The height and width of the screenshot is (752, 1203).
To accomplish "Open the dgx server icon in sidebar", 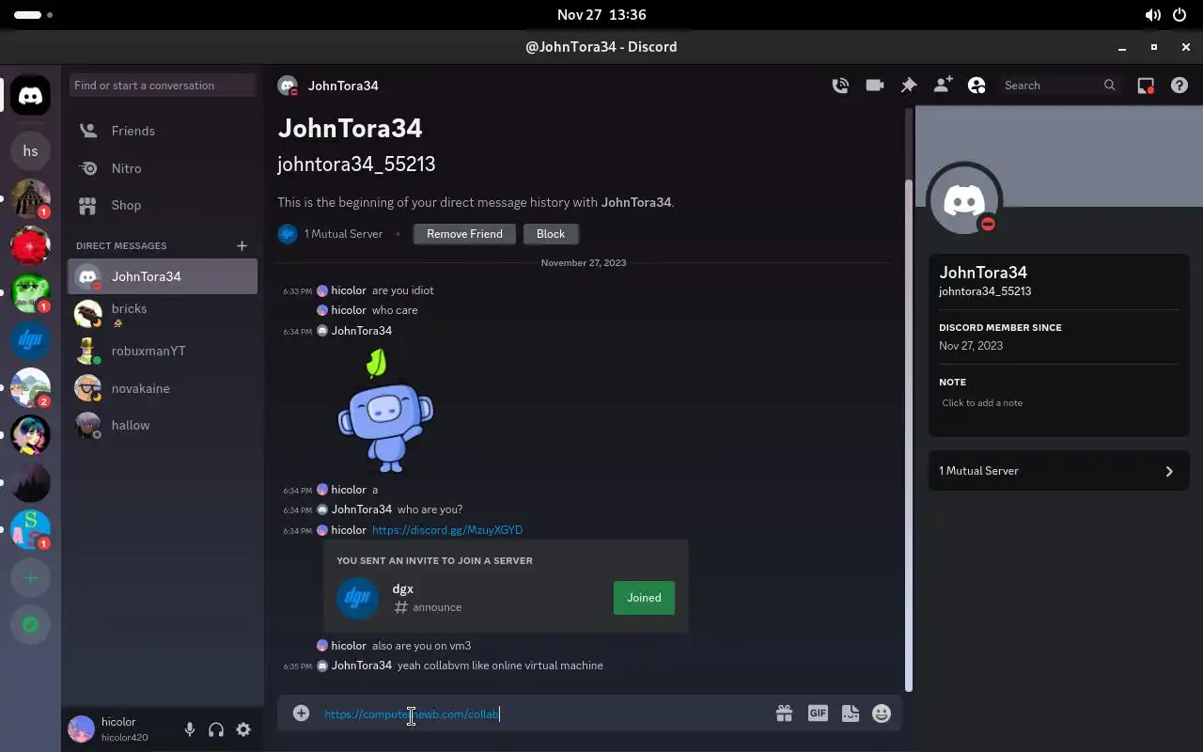I will (31, 340).
